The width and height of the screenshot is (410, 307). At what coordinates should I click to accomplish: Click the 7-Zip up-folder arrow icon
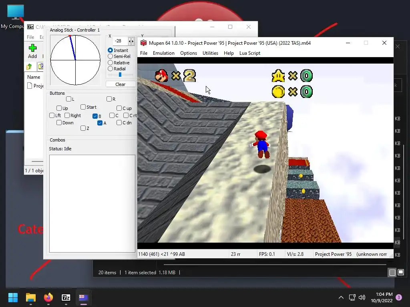(29, 67)
